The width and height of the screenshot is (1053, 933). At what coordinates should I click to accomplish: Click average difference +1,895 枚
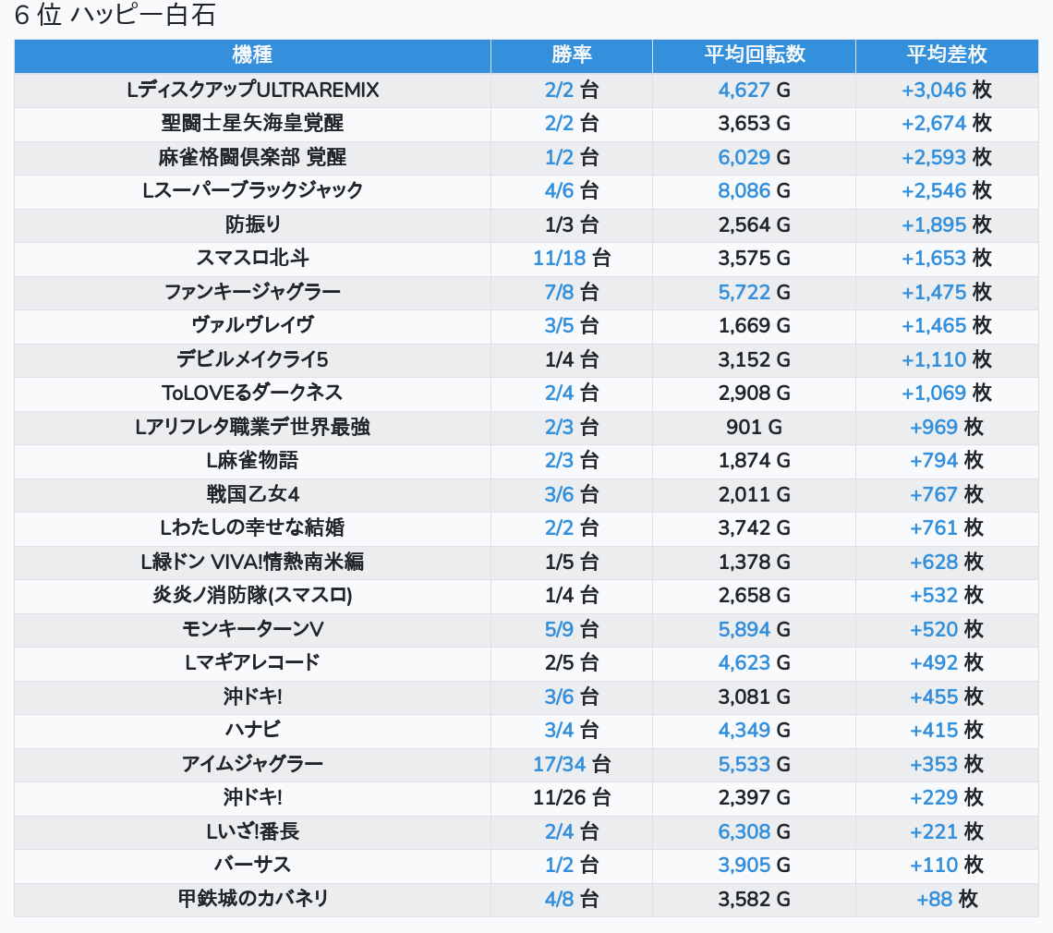point(947,224)
